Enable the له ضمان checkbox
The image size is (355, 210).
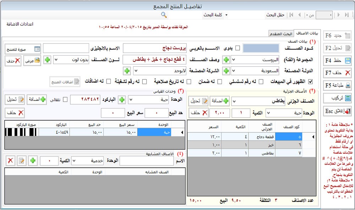point(219,82)
